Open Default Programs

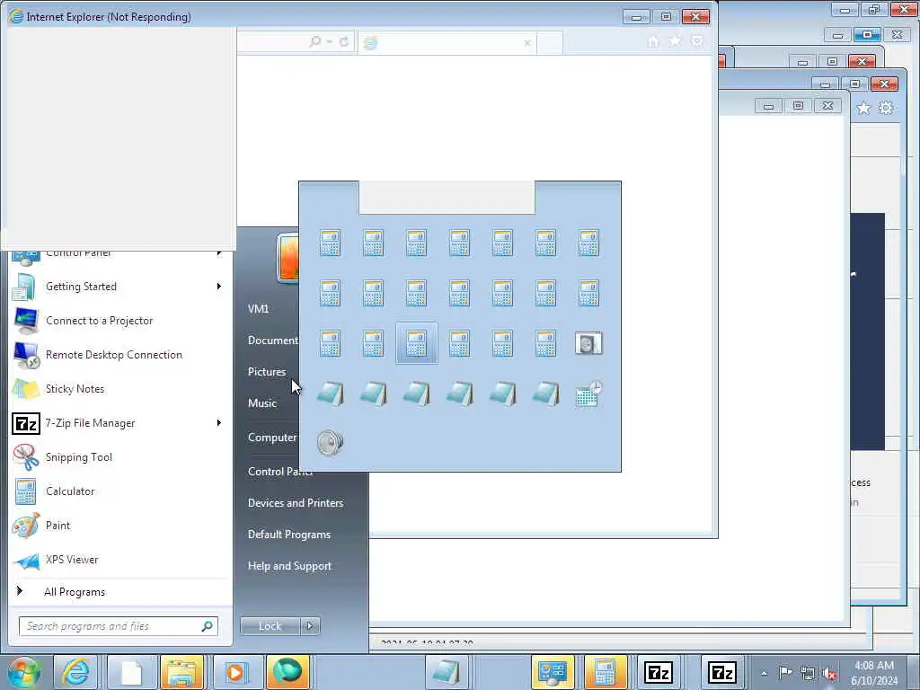pyautogui.click(x=289, y=535)
